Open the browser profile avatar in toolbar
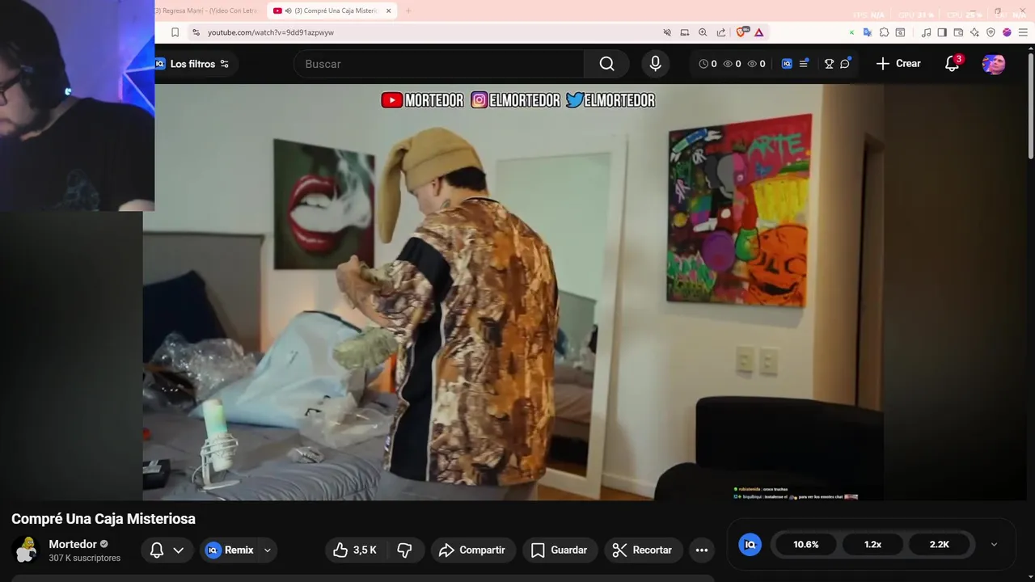Image resolution: width=1035 pixels, height=582 pixels. tap(1007, 32)
